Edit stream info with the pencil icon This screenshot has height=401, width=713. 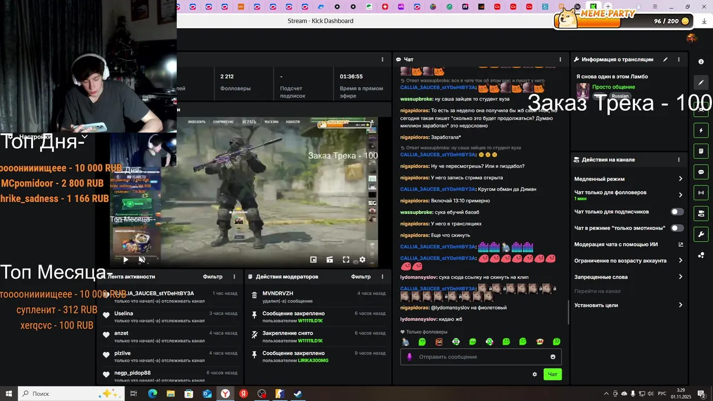click(x=665, y=60)
